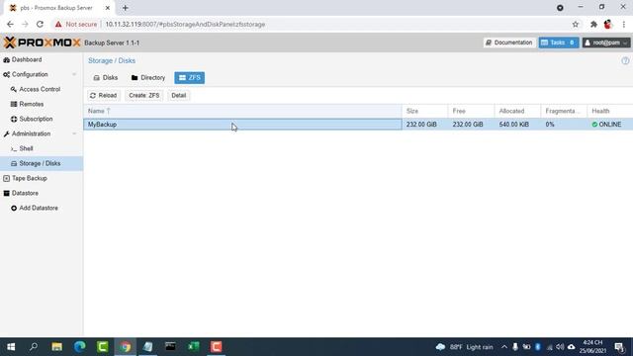Open Microsoft Edge from taskbar

click(x=79, y=347)
